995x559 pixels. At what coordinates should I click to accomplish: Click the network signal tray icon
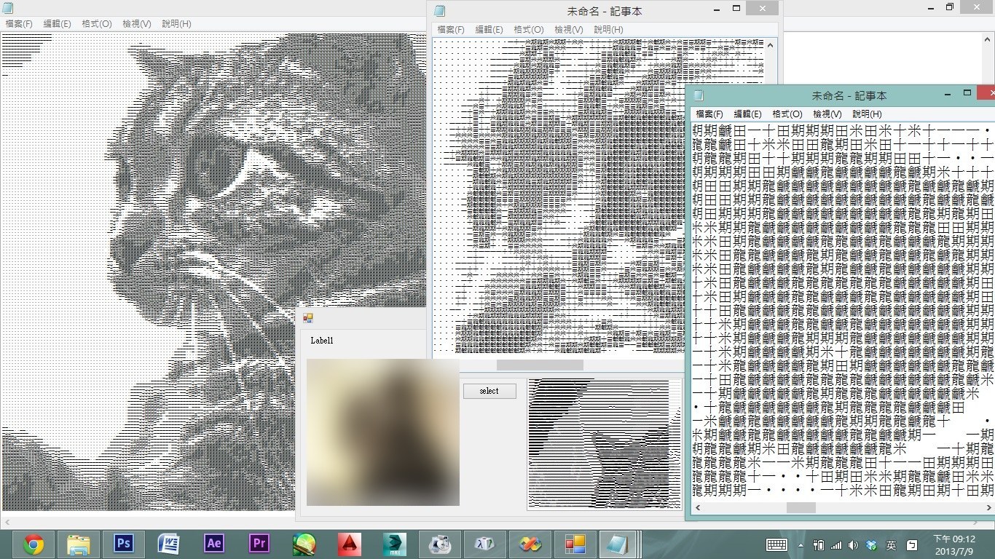click(836, 545)
